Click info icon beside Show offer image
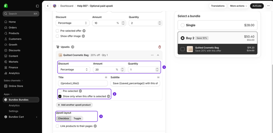 click(83, 36)
